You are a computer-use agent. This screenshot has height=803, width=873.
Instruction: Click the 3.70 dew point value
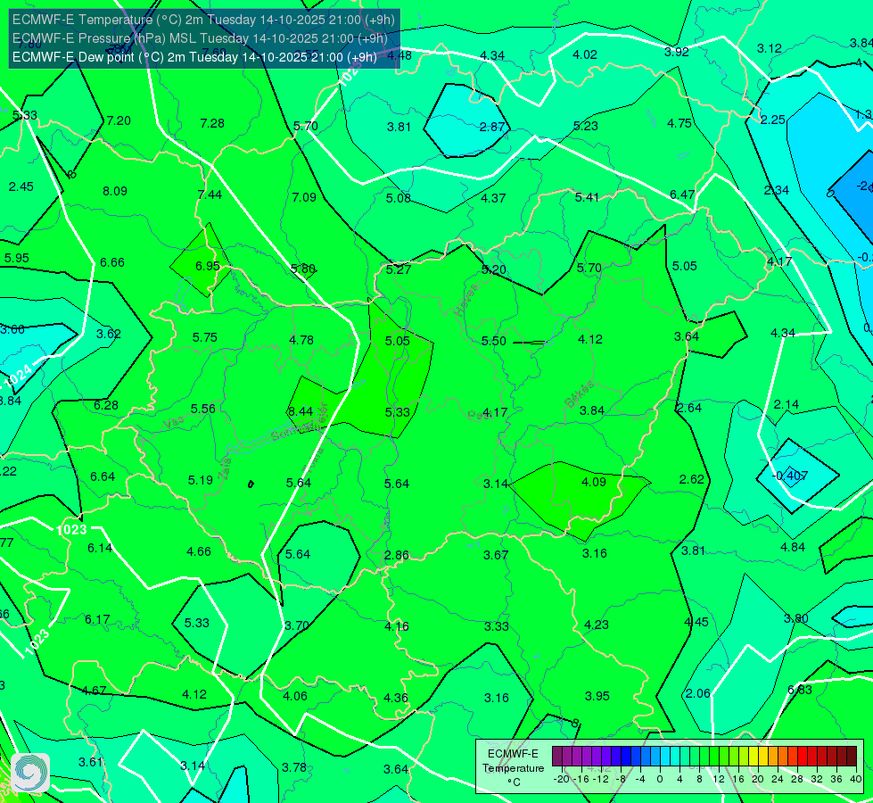[x=297, y=625]
